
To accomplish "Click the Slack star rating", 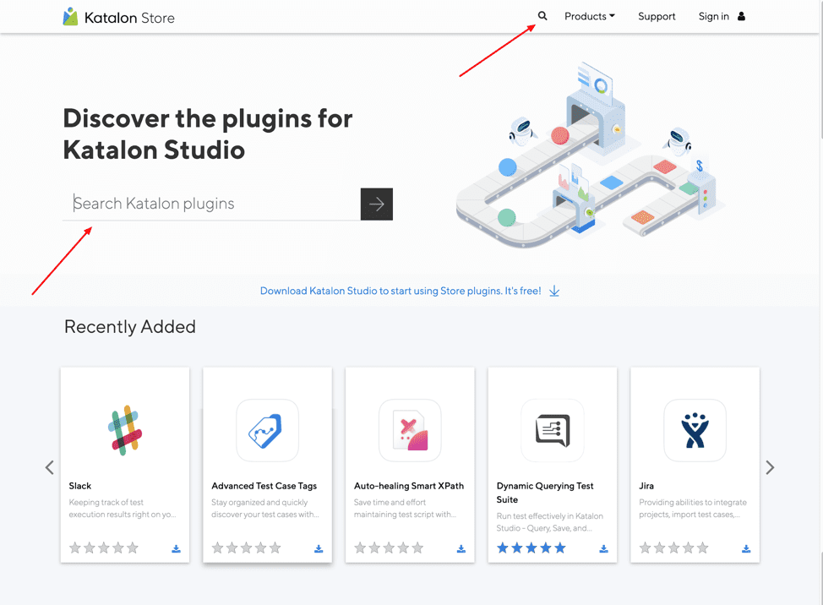I will [103, 548].
